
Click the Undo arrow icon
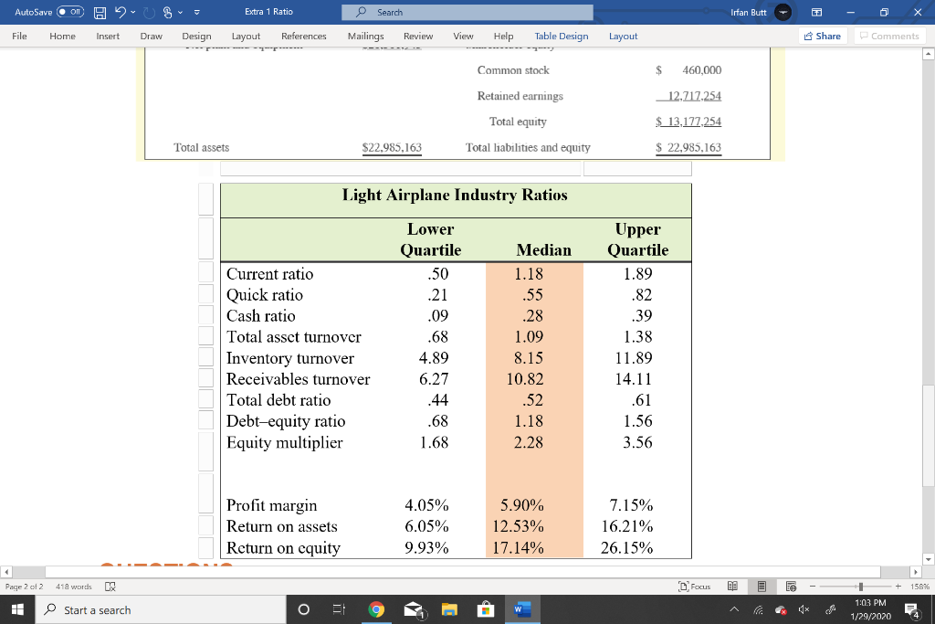[x=121, y=12]
